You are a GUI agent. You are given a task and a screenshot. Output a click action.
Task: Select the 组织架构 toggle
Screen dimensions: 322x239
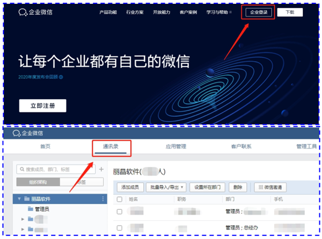point(38,182)
